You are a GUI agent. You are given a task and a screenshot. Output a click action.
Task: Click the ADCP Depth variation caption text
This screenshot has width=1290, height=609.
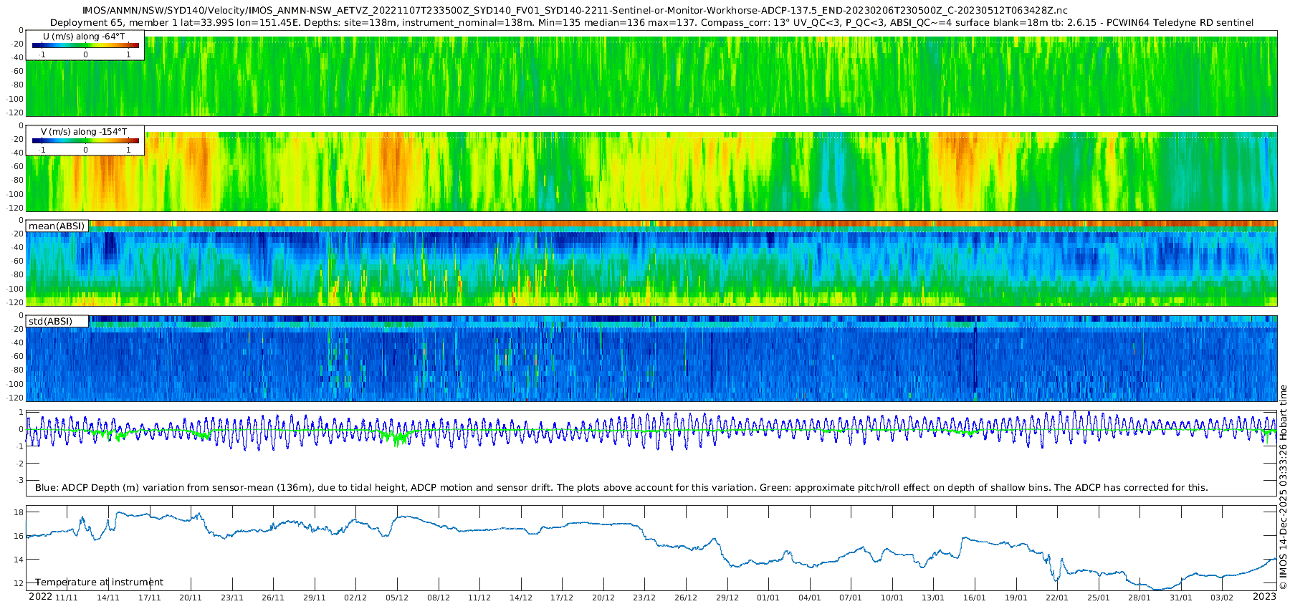point(621,488)
